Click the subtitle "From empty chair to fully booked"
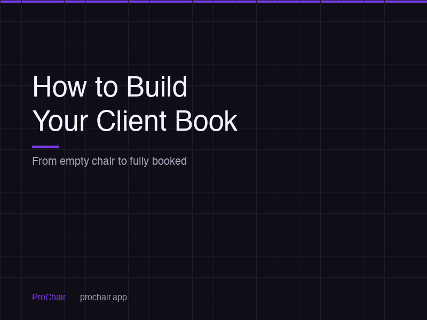 pyautogui.click(x=109, y=161)
